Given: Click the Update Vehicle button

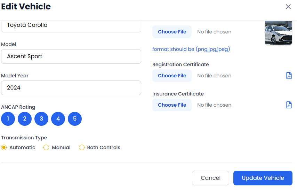Looking at the screenshot, I should click(263, 178).
